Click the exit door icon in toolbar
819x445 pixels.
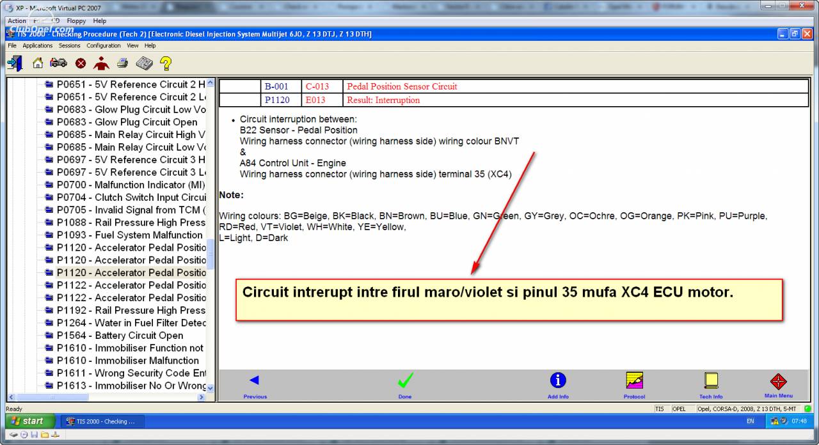pyautogui.click(x=15, y=63)
